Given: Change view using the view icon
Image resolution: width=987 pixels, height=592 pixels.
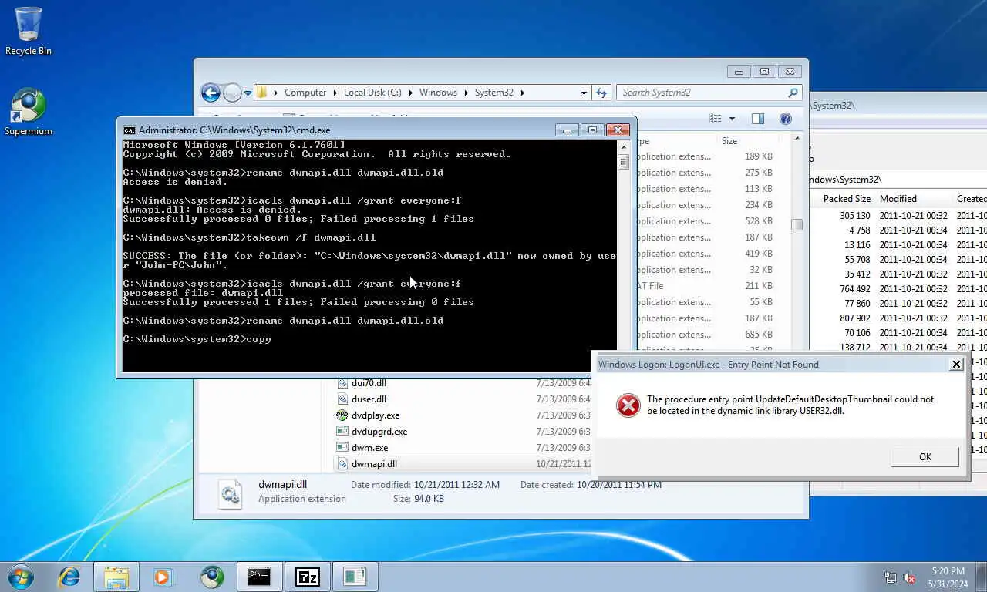Looking at the screenshot, I should coord(716,119).
